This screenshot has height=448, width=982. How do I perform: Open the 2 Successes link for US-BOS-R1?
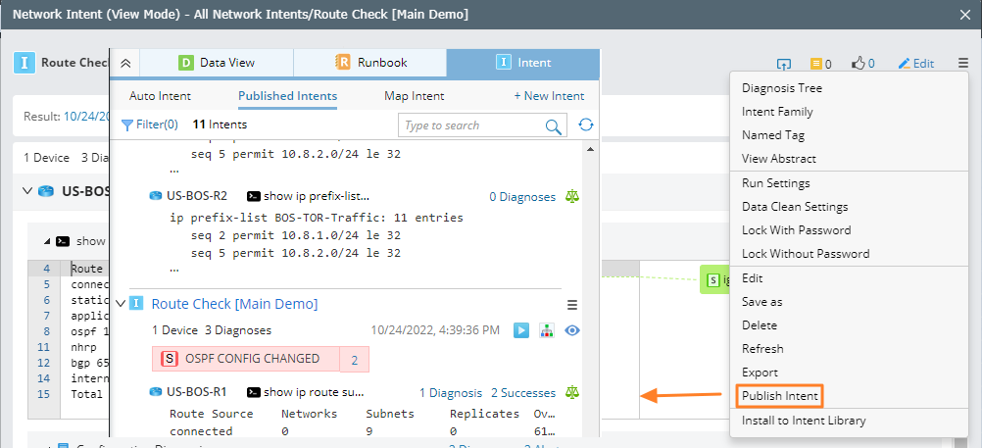523,393
